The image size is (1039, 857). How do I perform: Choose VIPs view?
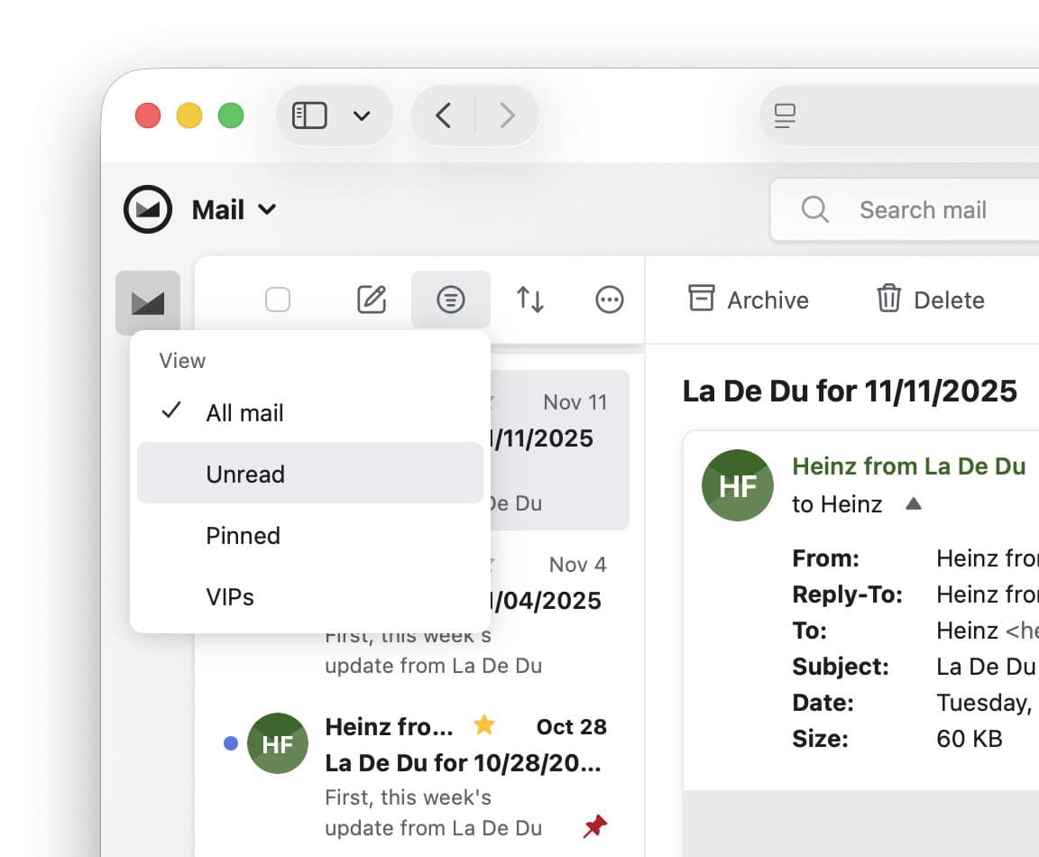[310, 597]
